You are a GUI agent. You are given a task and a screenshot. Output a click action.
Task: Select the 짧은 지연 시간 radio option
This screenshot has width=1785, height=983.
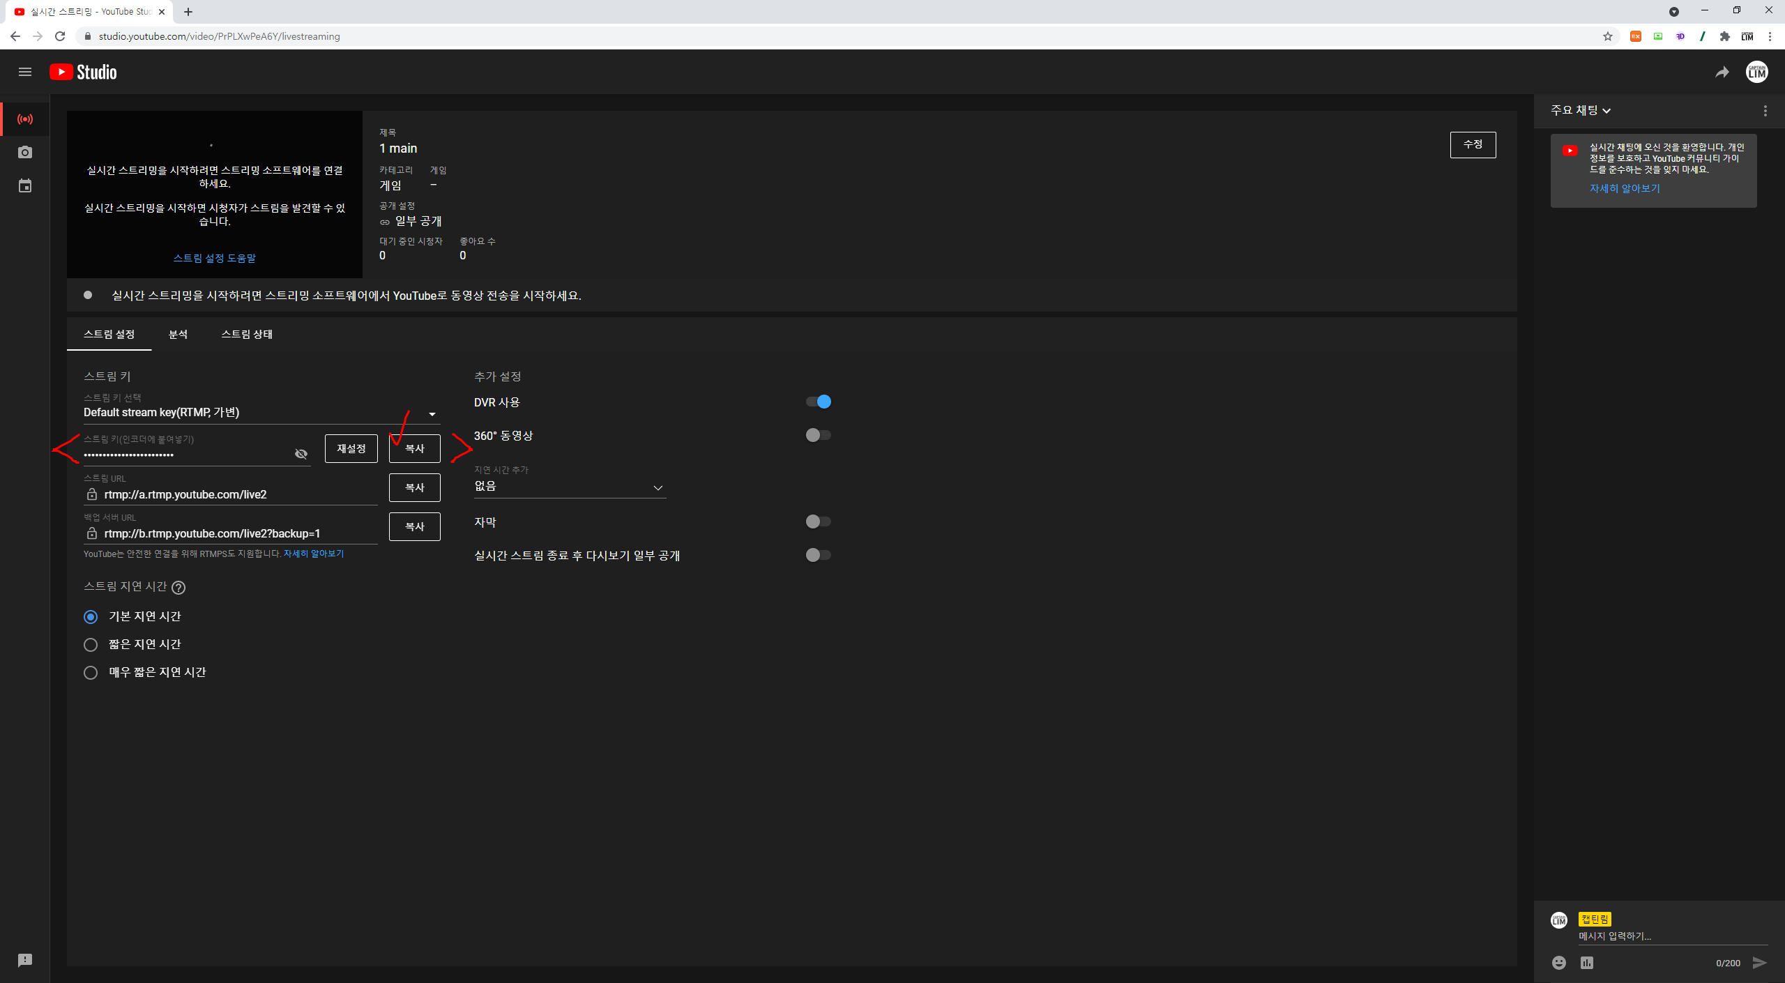coord(91,645)
